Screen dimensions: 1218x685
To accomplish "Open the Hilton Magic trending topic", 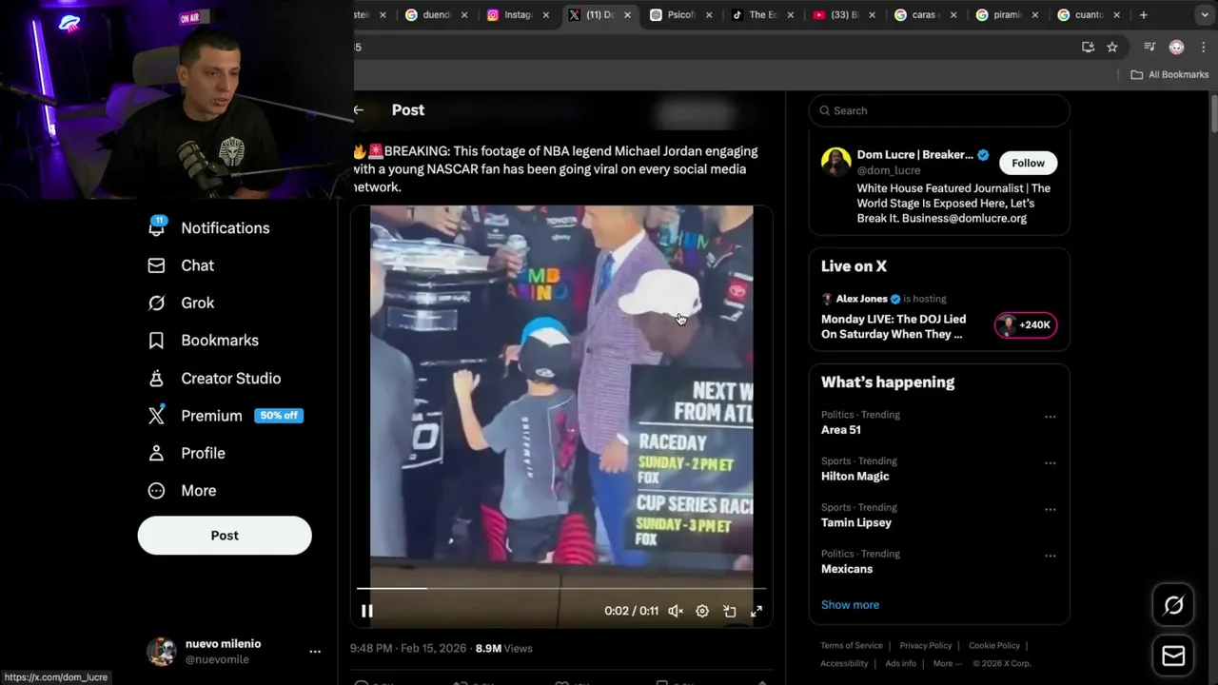I will pos(855,477).
